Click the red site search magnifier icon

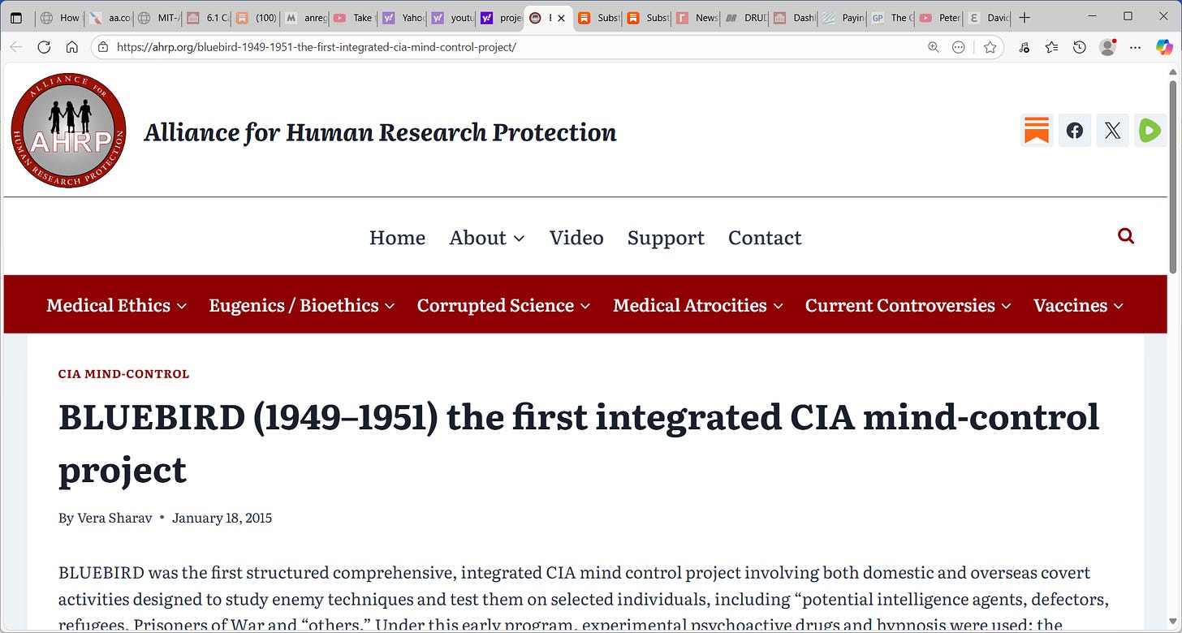pyautogui.click(x=1126, y=236)
